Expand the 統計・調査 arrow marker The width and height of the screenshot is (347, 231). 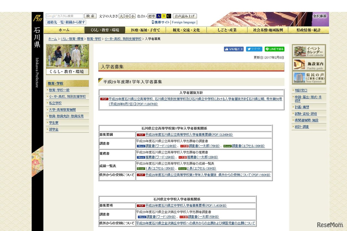click(x=293, y=126)
